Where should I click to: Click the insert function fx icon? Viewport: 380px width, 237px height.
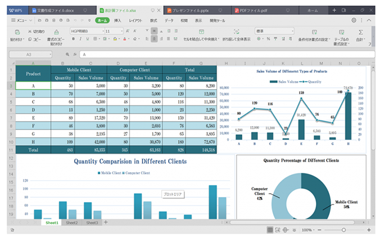tap(74, 55)
